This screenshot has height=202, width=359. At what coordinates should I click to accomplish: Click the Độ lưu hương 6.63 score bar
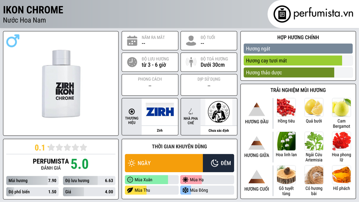pyautogui.click(x=89, y=181)
